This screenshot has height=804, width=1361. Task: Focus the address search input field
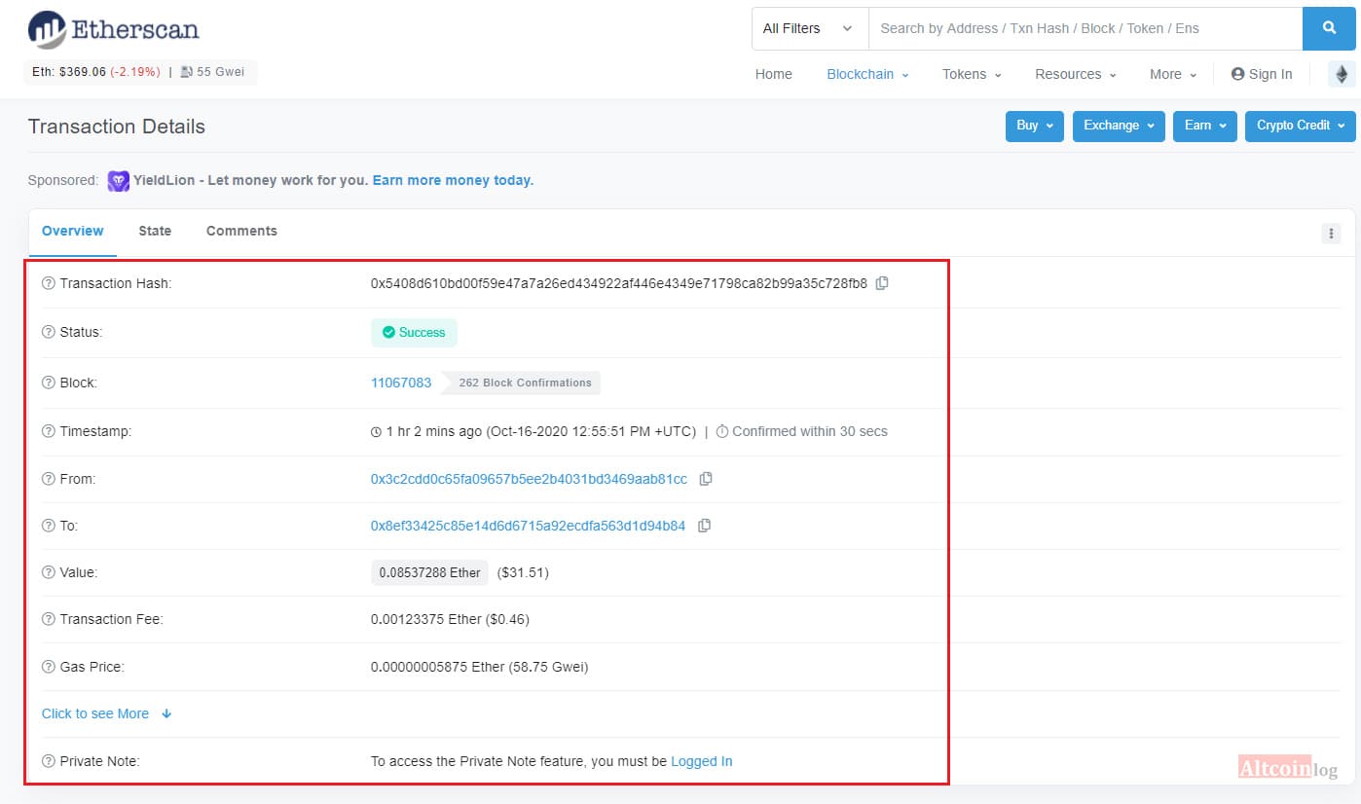coord(1085,28)
